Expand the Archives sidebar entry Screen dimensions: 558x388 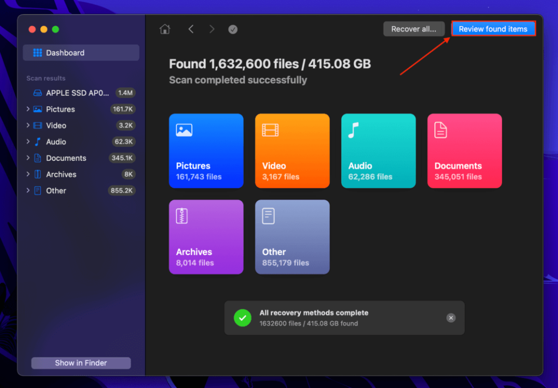[x=28, y=174]
